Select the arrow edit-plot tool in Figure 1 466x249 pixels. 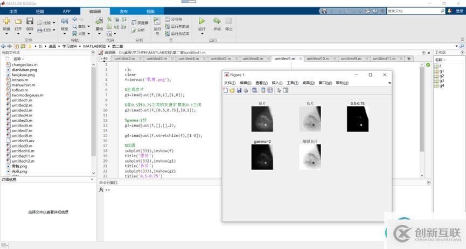279,90
